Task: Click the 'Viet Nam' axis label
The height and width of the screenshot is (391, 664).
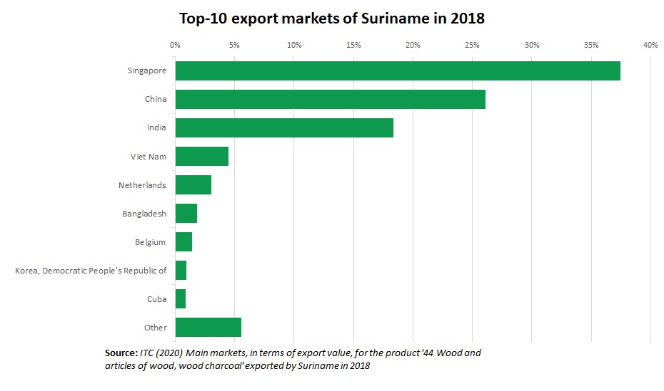Action: coord(149,156)
